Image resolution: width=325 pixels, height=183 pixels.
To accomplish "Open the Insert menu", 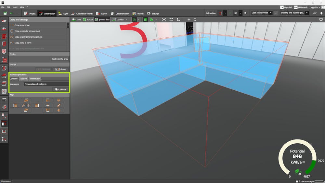I will point(15,7).
